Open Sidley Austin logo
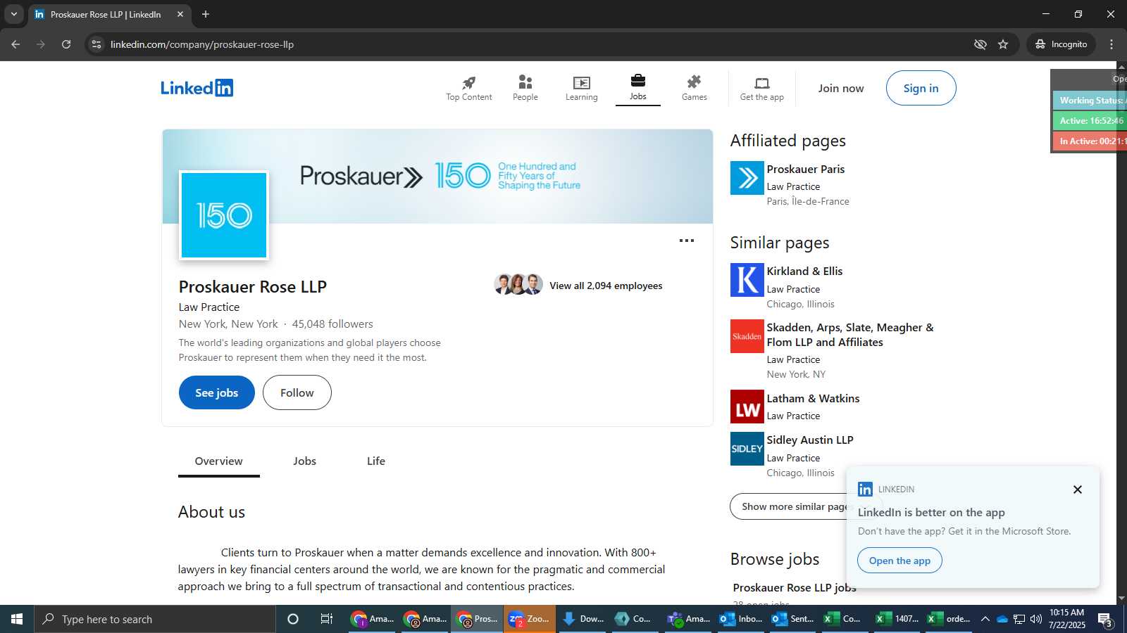1127x633 pixels. pyautogui.click(x=747, y=449)
